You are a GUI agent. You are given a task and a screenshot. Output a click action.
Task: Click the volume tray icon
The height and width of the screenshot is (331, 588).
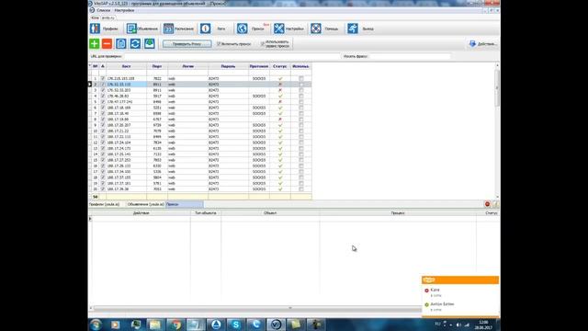click(458, 325)
